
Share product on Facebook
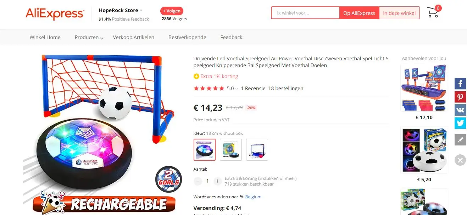pyautogui.click(x=460, y=84)
